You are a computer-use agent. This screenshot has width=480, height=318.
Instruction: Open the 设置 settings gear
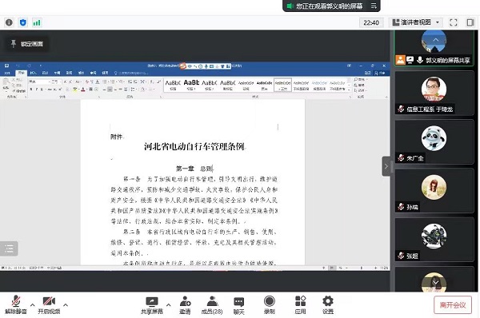click(327, 305)
